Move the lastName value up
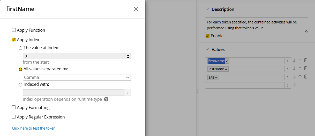This screenshot has width=315, height=136. (300, 69)
